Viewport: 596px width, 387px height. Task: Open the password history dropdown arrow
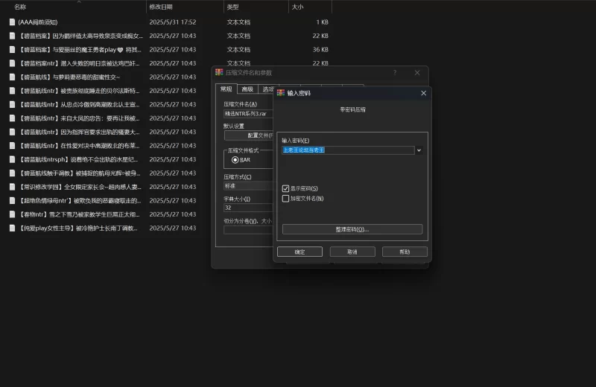[x=419, y=150]
